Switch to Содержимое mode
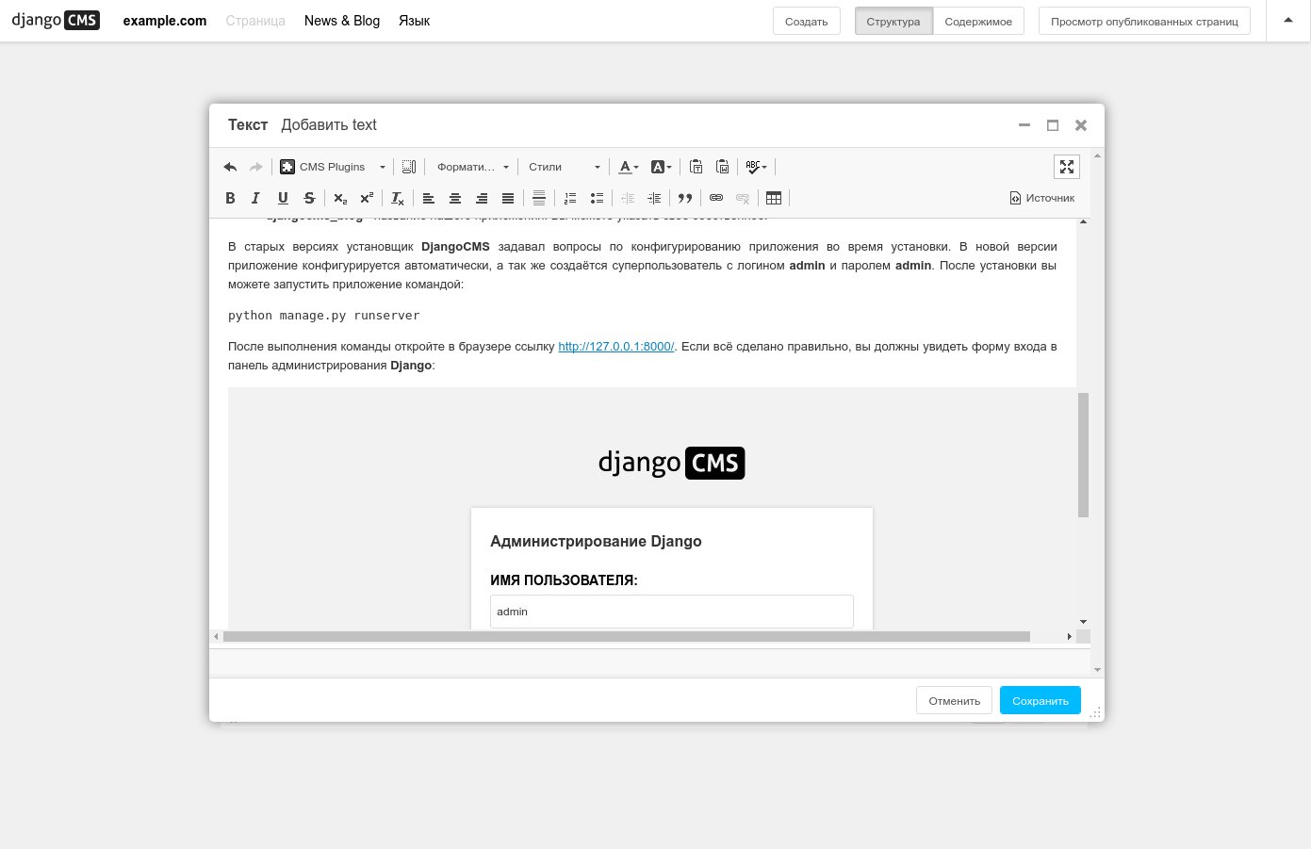The width and height of the screenshot is (1311, 849). [x=978, y=22]
